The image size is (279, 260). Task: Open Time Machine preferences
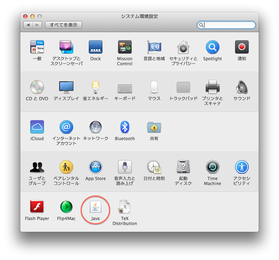(212, 167)
